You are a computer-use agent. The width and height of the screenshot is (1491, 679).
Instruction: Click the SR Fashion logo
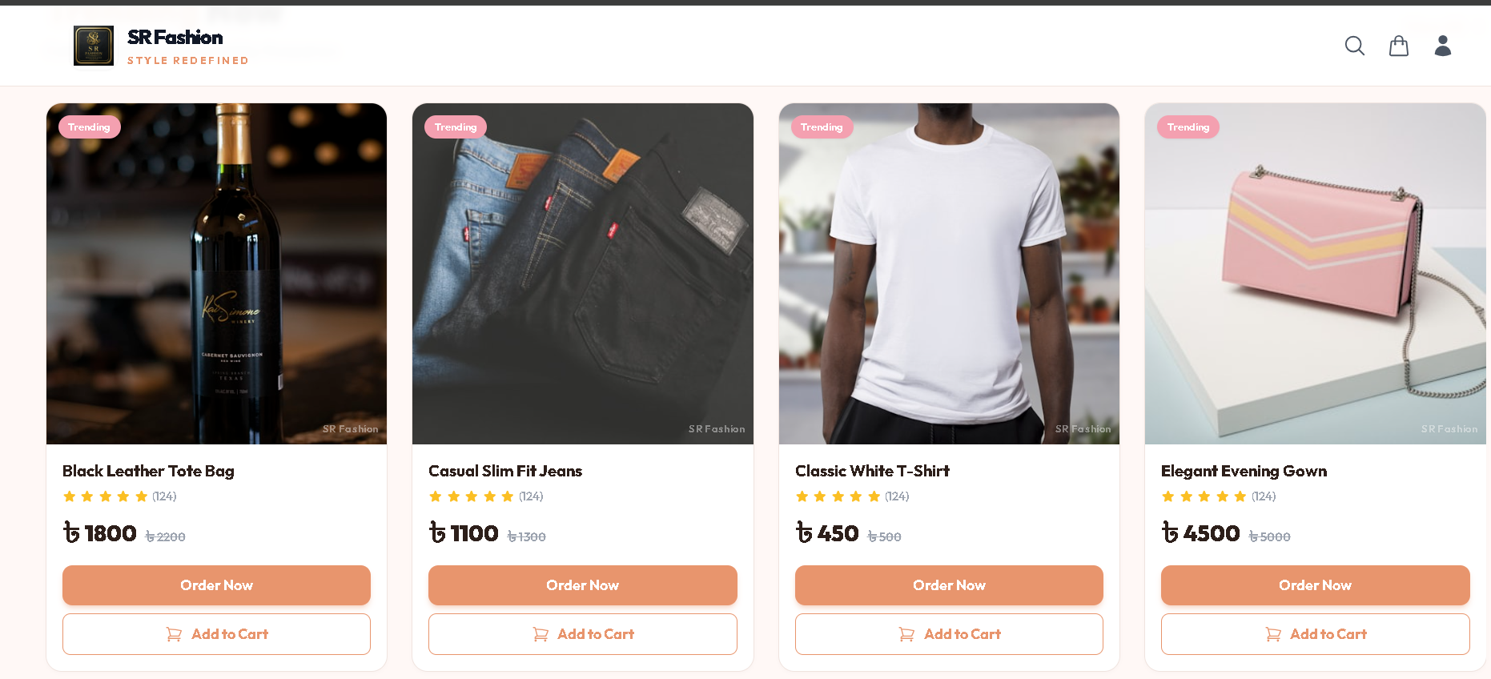[x=94, y=46]
